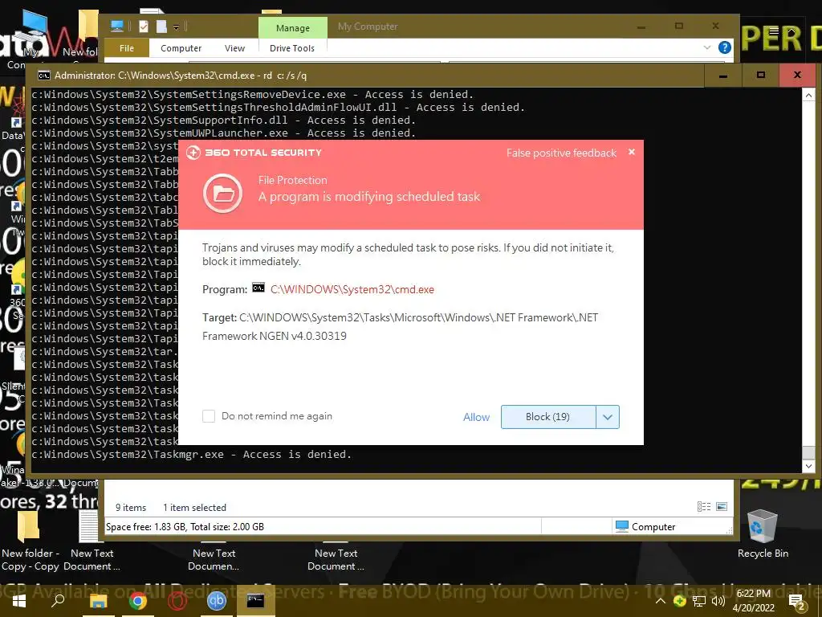Show hidden tray icons chevron
The height and width of the screenshot is (617, 822).
(x=661, y=601)
